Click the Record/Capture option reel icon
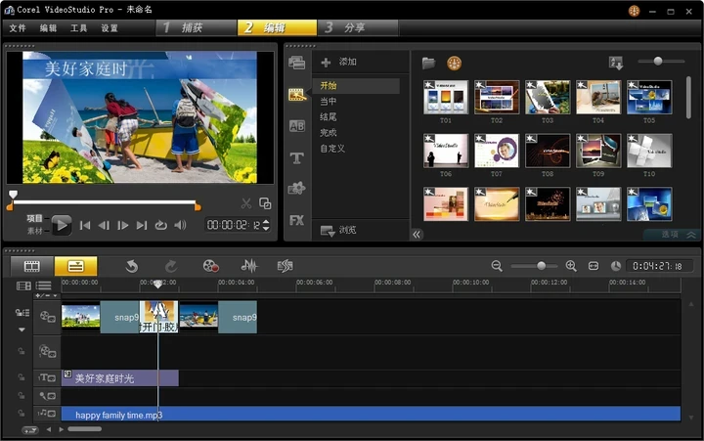The width and height of the screenshot is (704, 441). [x=210, y=265]
